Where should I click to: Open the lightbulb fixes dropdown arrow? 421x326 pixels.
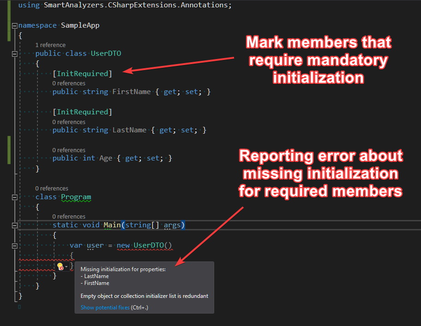coord(67,266)
